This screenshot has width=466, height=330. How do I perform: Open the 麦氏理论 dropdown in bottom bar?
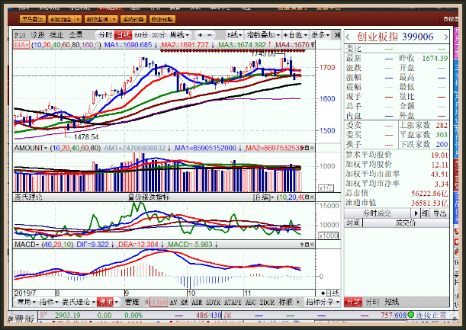(x=79, y=302)
